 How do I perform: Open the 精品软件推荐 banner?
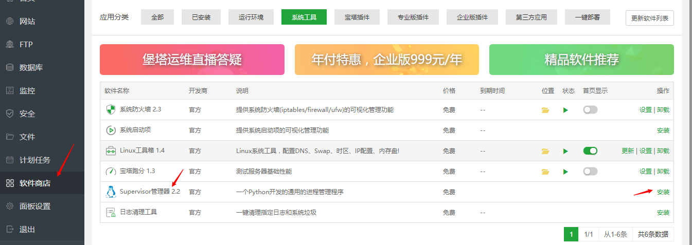click(x=581, y=60)
